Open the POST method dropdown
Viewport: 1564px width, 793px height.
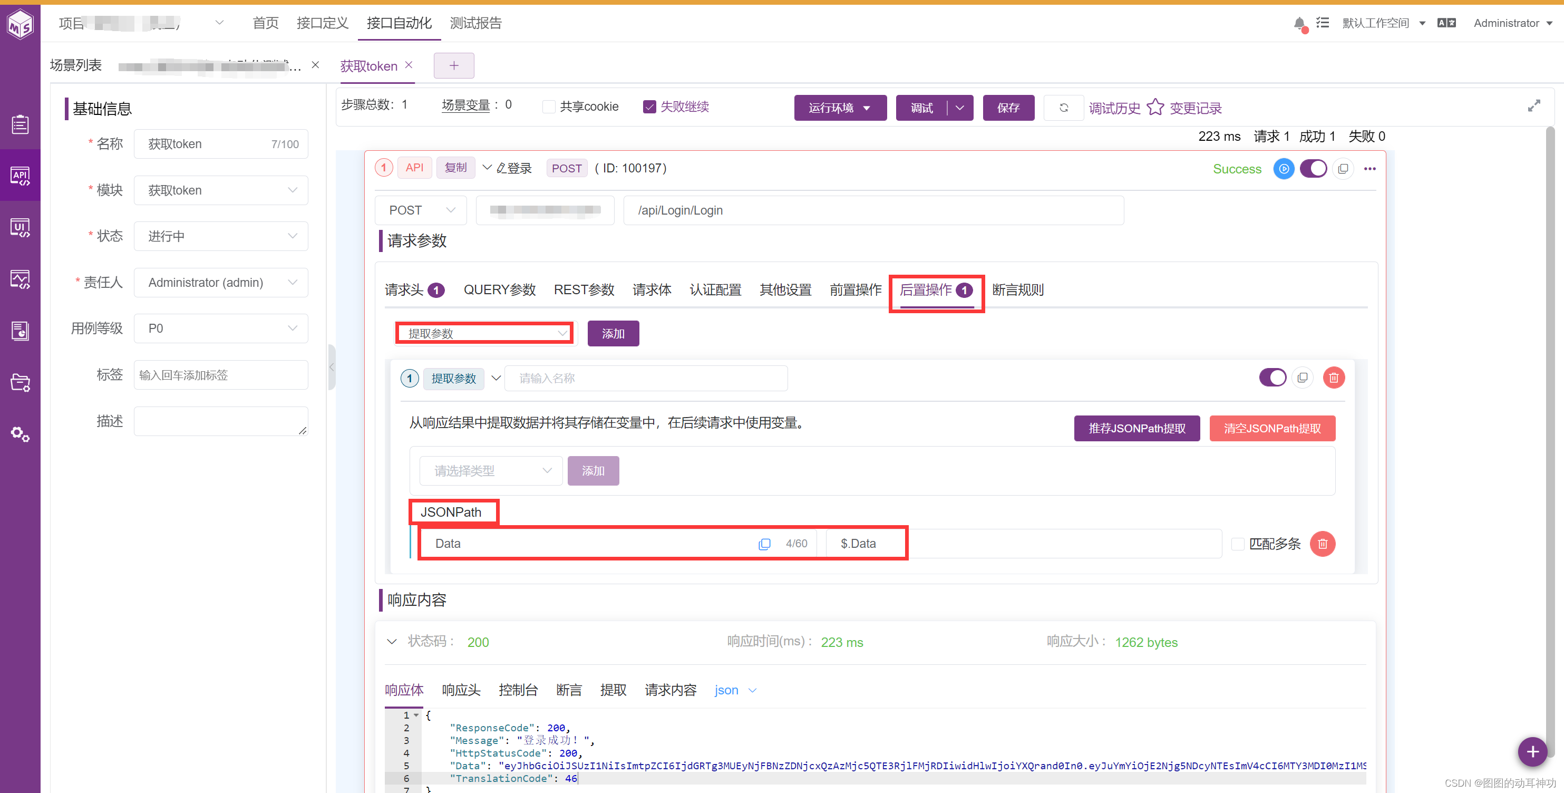tap(421, 210)
